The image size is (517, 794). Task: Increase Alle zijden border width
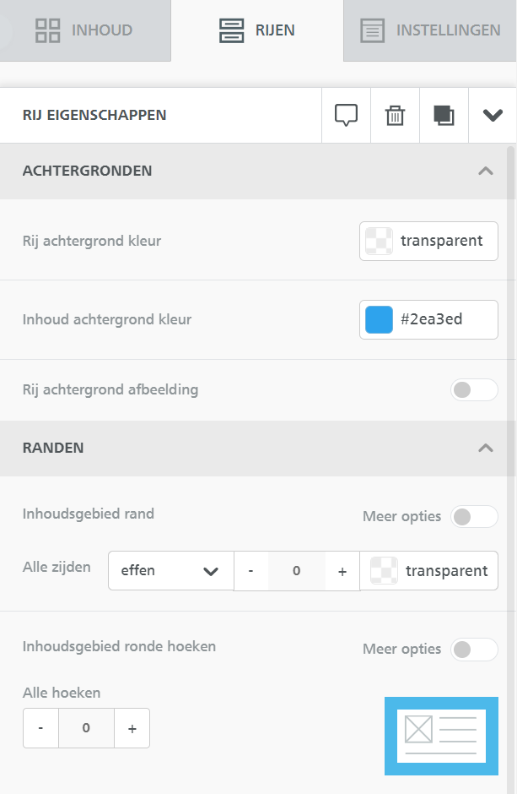click(342, 570)
